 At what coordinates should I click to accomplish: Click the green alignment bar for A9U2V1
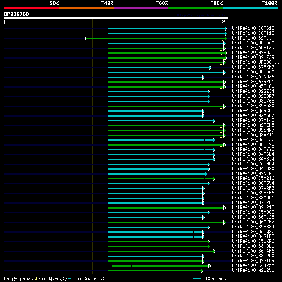point(156,271)
